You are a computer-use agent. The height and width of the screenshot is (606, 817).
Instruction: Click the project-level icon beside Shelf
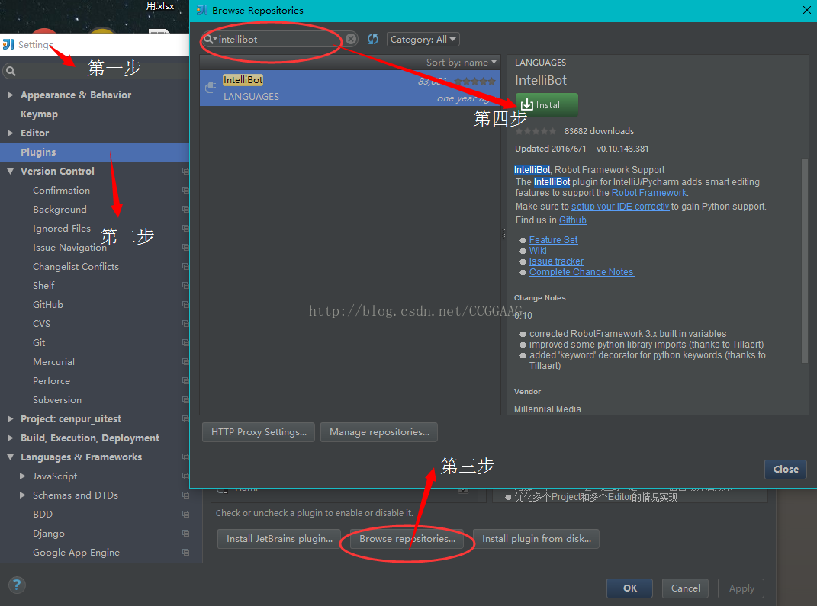pyautogui.click(x=185, y=285)
